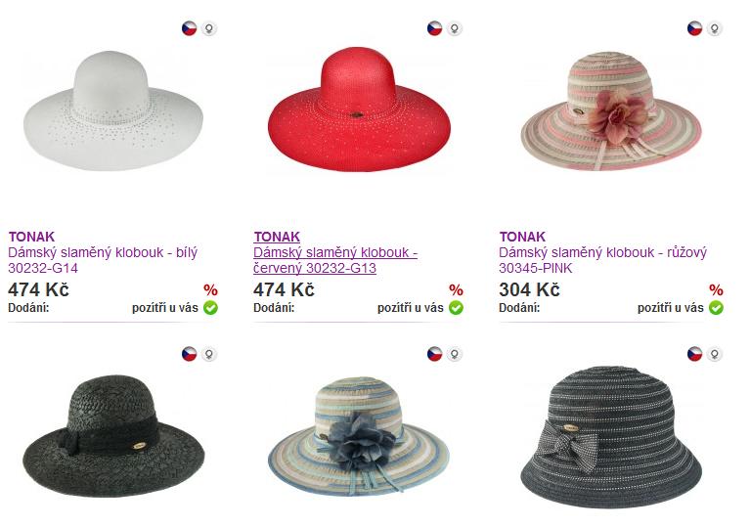This screenshot has width=750, height=527.
Task: Click female gender icon above blue striped hat
Action: click(x=455, y=354)
